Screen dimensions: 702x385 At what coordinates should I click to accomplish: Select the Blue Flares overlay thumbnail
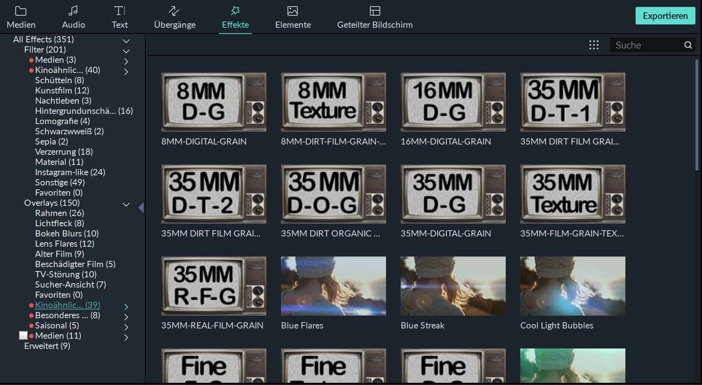click(333, 286)
